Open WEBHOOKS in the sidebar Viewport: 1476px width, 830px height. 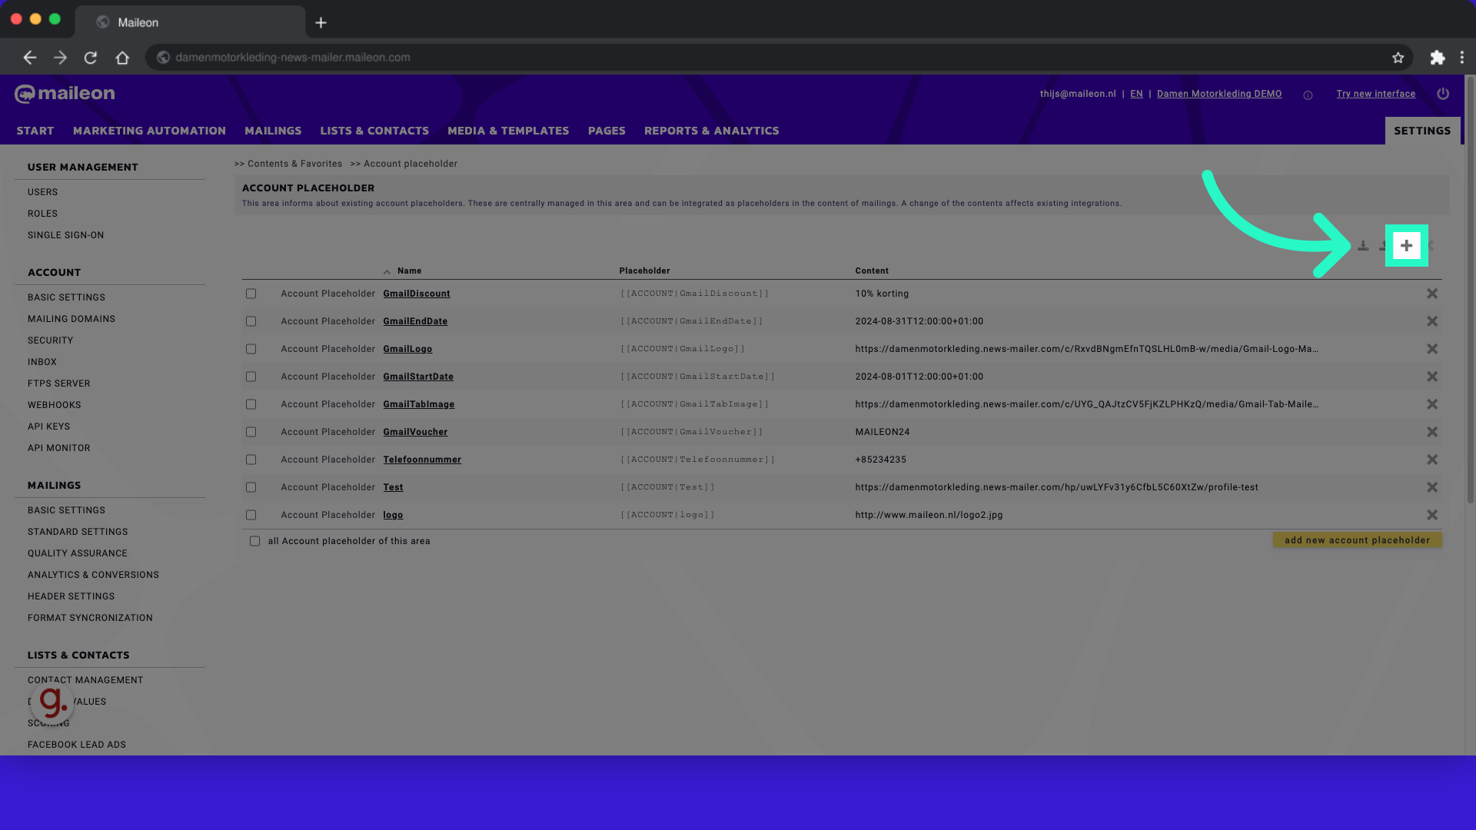click(x=54, y=405)
